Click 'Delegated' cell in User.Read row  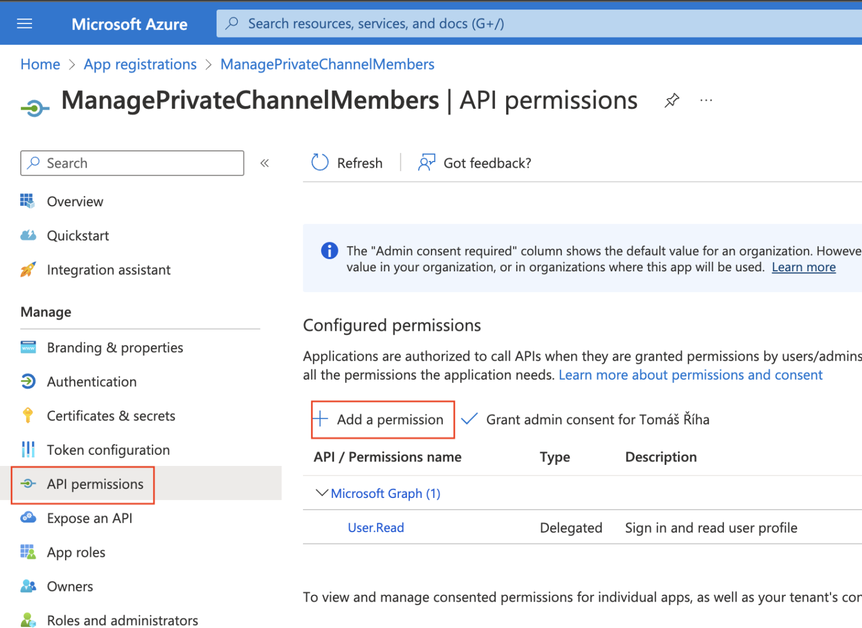pyautogui.click(x=571, y=528)
